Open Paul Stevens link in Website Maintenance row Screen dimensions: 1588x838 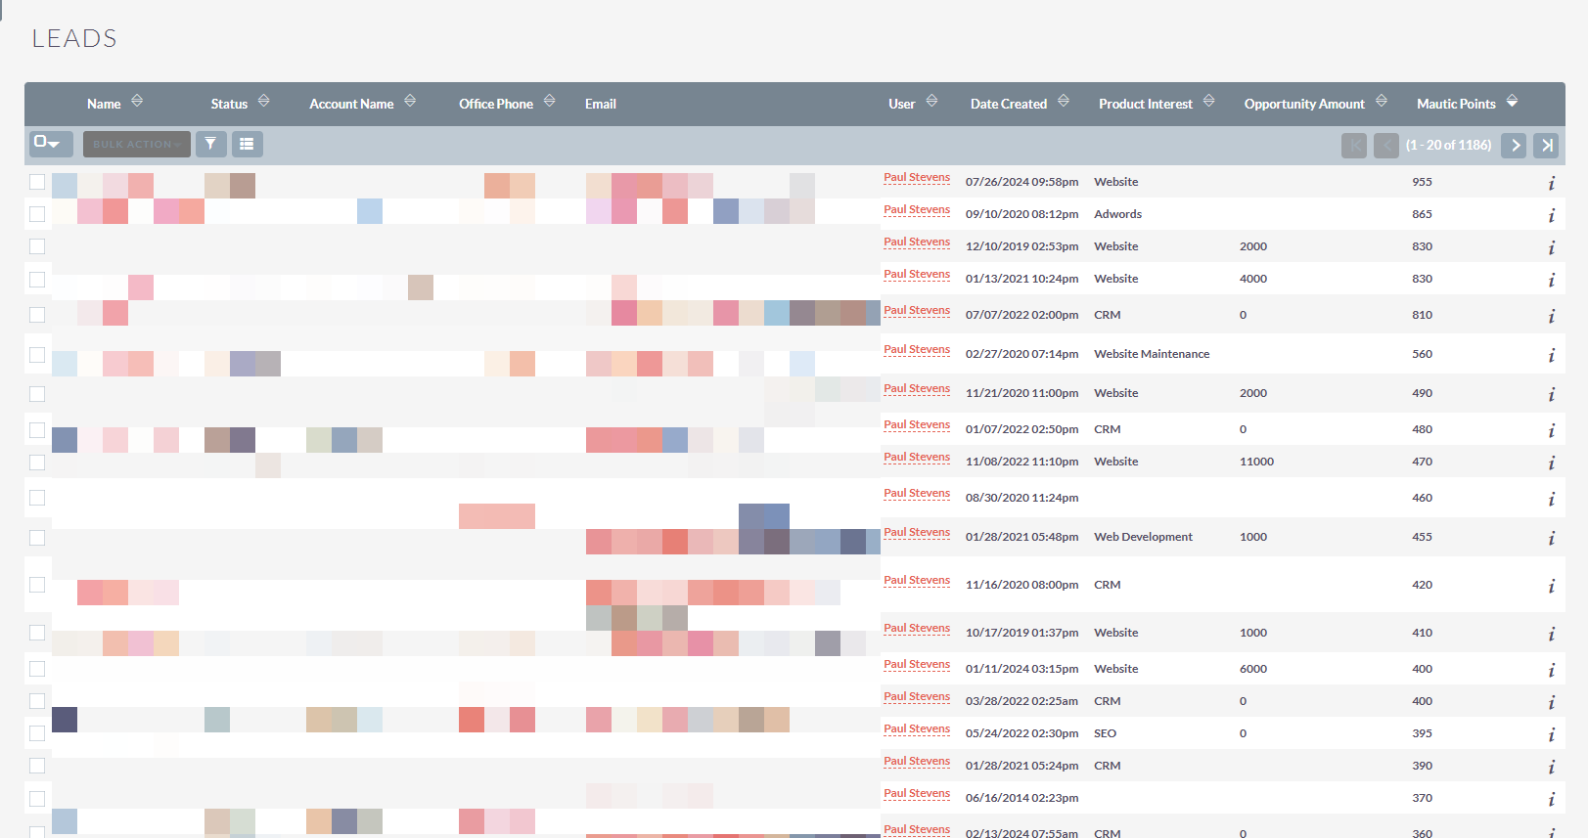pyautogui.click(x=917, y=350)
